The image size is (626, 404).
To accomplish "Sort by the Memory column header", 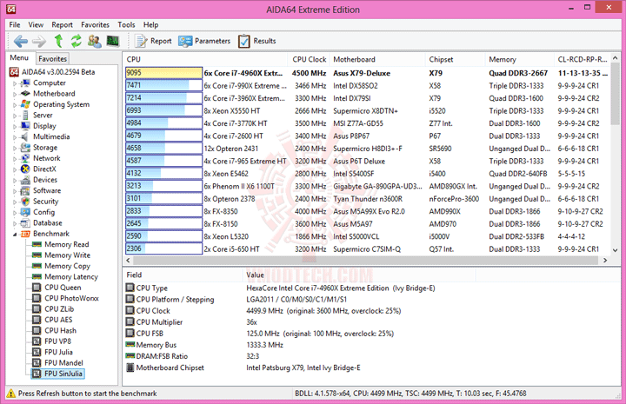I will pyautogui.click(x=519, y=59).
